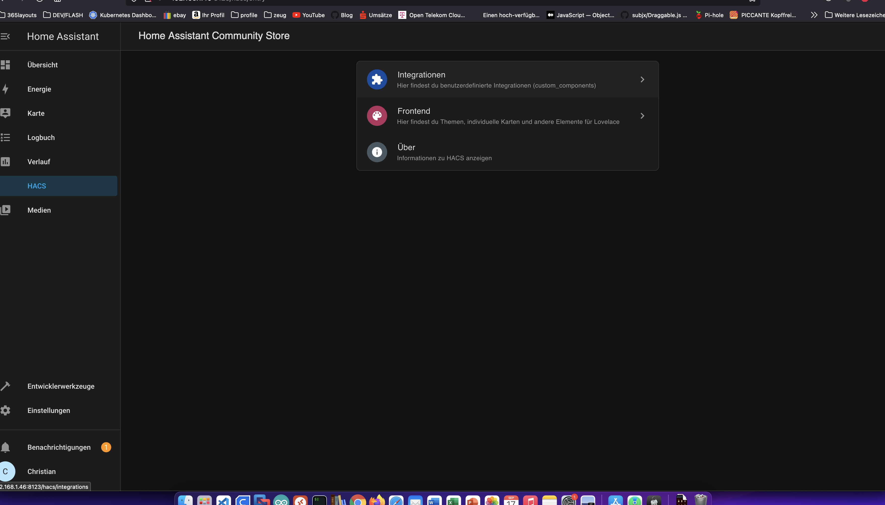Open Christian's user profile avatar
This screenshot has width=885, height=505.
point(6,471)
